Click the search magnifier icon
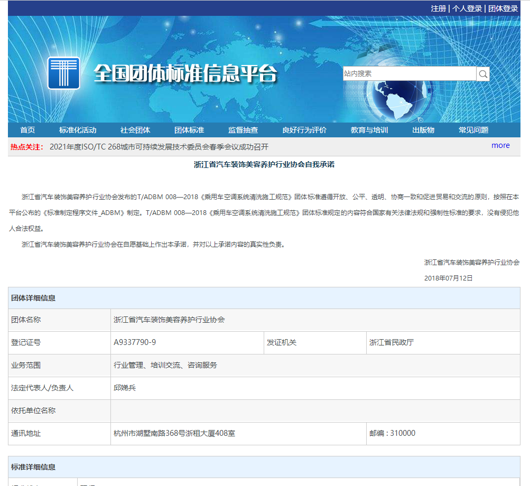 tap(482, 73)
